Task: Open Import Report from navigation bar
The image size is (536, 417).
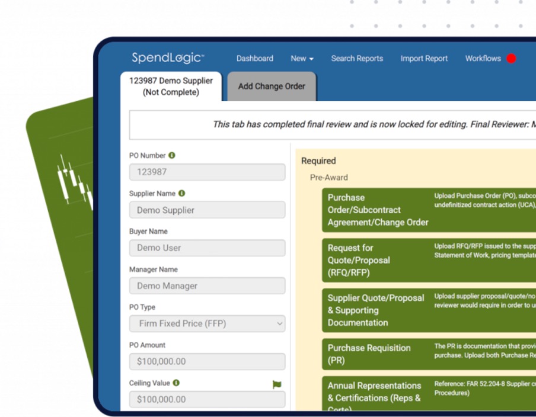Action: click(x=424, y=59)
